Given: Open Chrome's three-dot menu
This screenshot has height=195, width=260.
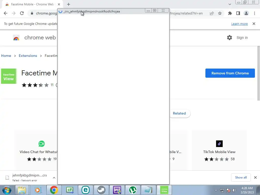Looking at the screenshot, I should pyautogui.click(x=254, y=13).
